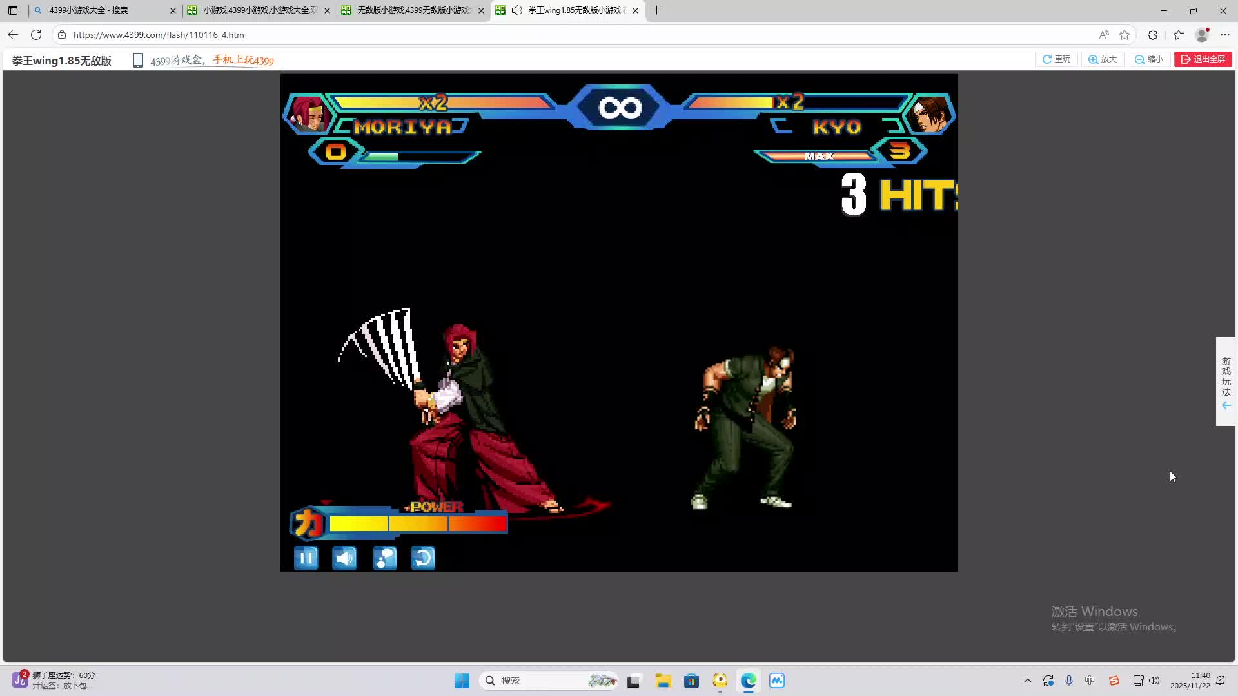Click the browser address bar URL
The width and height of the screenshot is (1238, 696).
click(158, 35)
